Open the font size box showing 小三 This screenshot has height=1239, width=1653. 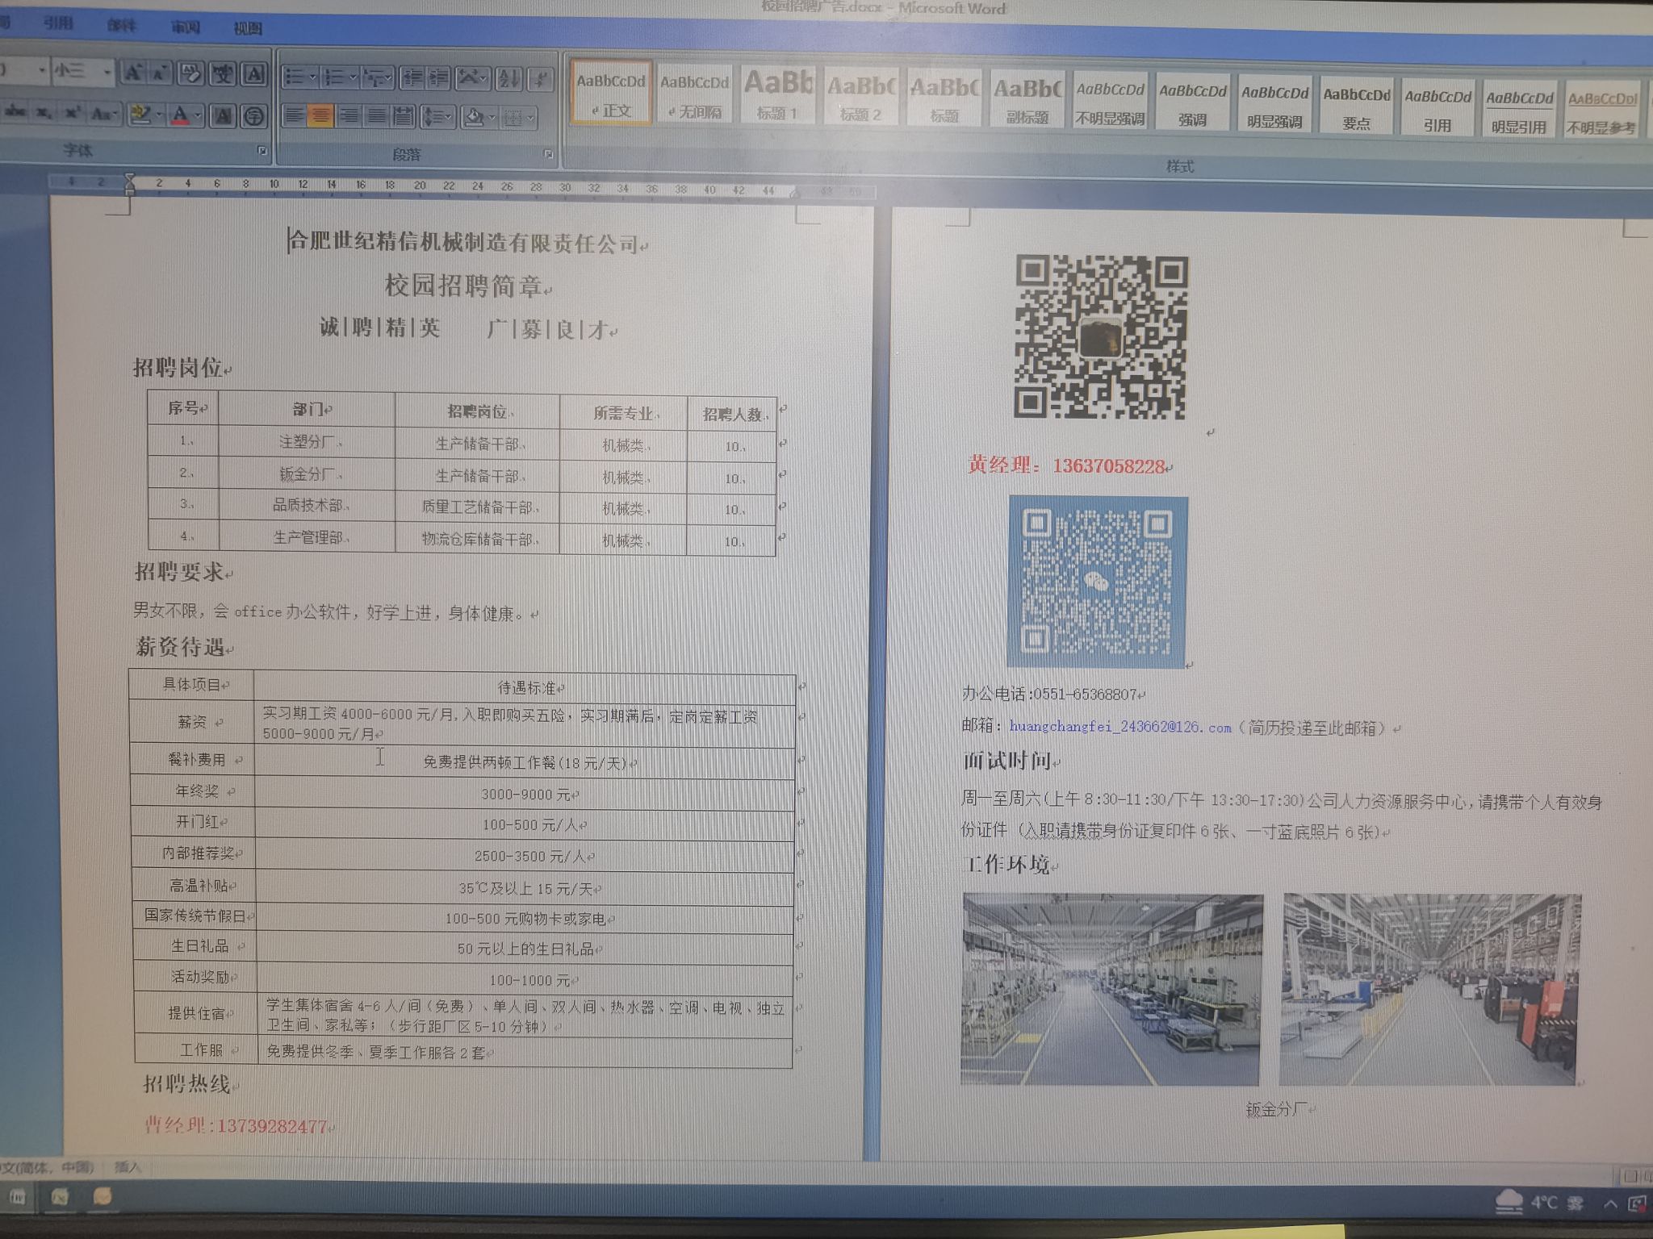click(x=82, y=72)
